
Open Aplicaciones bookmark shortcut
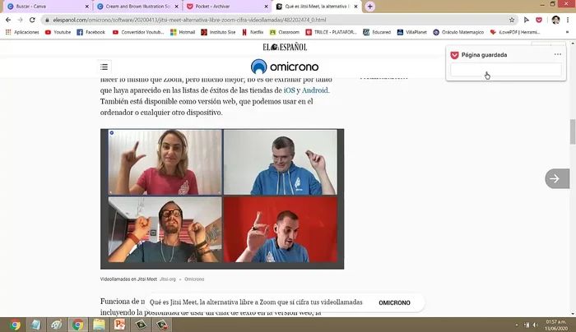pyautogui.click(x=22, y=32)
